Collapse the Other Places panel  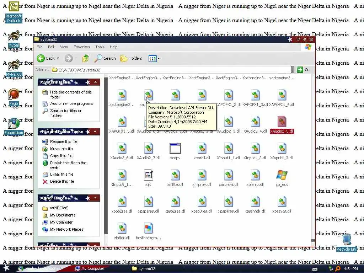[95, 198]
